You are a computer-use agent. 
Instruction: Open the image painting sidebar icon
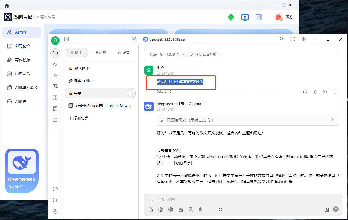point(55,75)
